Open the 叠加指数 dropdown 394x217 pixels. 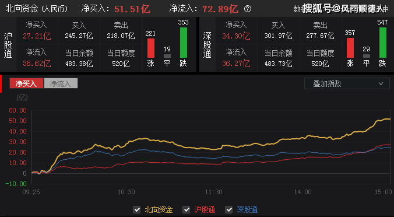point(347,83)
